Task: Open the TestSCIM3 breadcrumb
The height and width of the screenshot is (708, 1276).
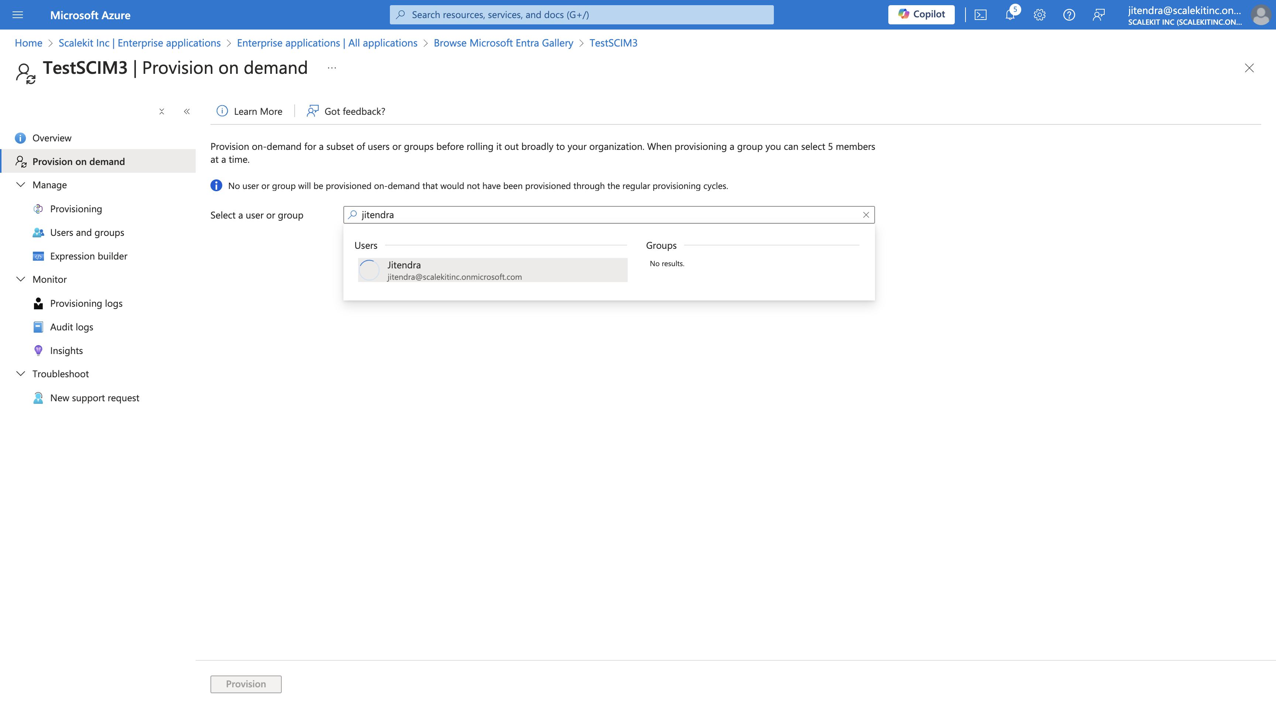Action: pos(613,43)
